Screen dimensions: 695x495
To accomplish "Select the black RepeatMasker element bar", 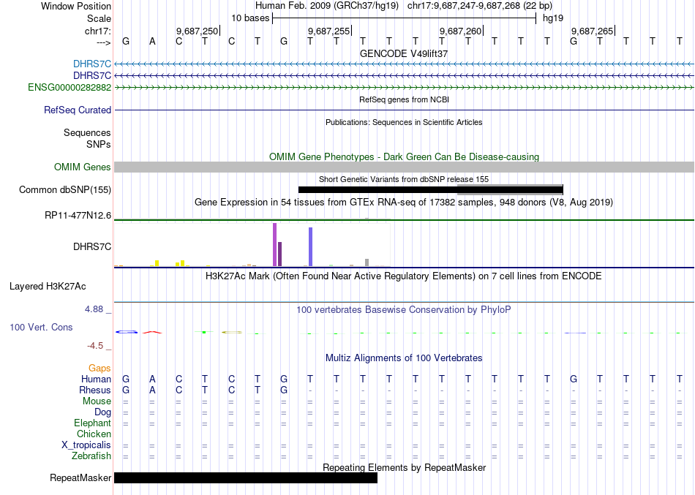I will (246, 477).
